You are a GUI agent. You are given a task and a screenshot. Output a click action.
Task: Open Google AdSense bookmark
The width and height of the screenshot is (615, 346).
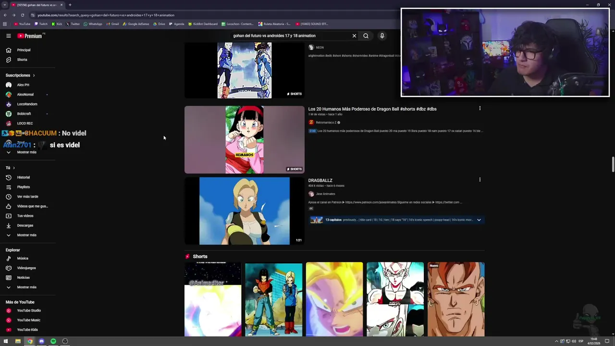point(136,24)
